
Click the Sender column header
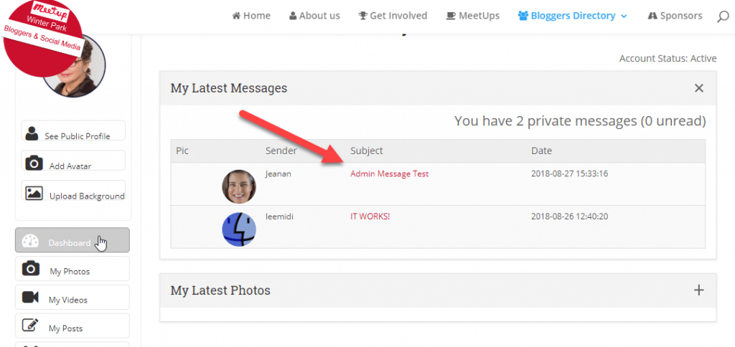(281, 151)
